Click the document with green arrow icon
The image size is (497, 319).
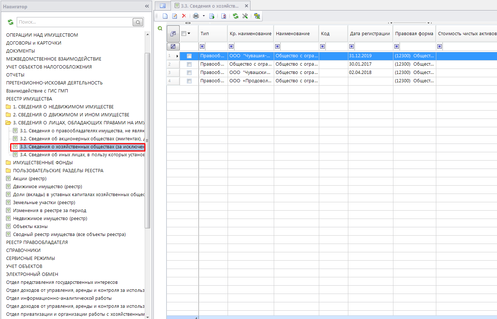[x=212, y=16]
